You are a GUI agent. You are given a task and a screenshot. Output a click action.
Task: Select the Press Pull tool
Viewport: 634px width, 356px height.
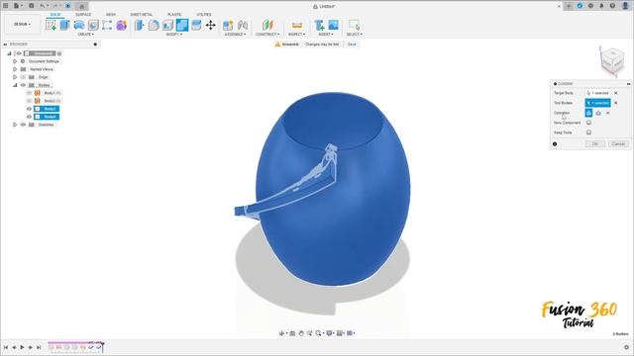140,25
